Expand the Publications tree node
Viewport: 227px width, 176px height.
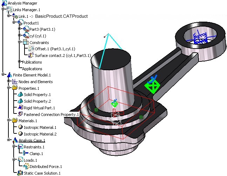tap(20, 62)
